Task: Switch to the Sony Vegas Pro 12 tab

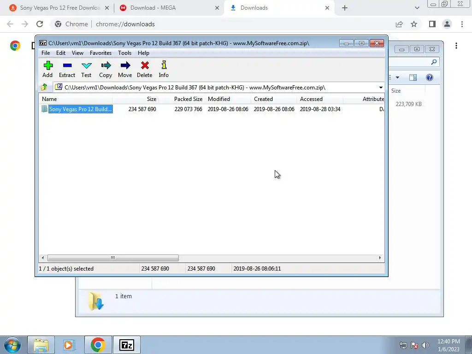Action: point(59,8)
